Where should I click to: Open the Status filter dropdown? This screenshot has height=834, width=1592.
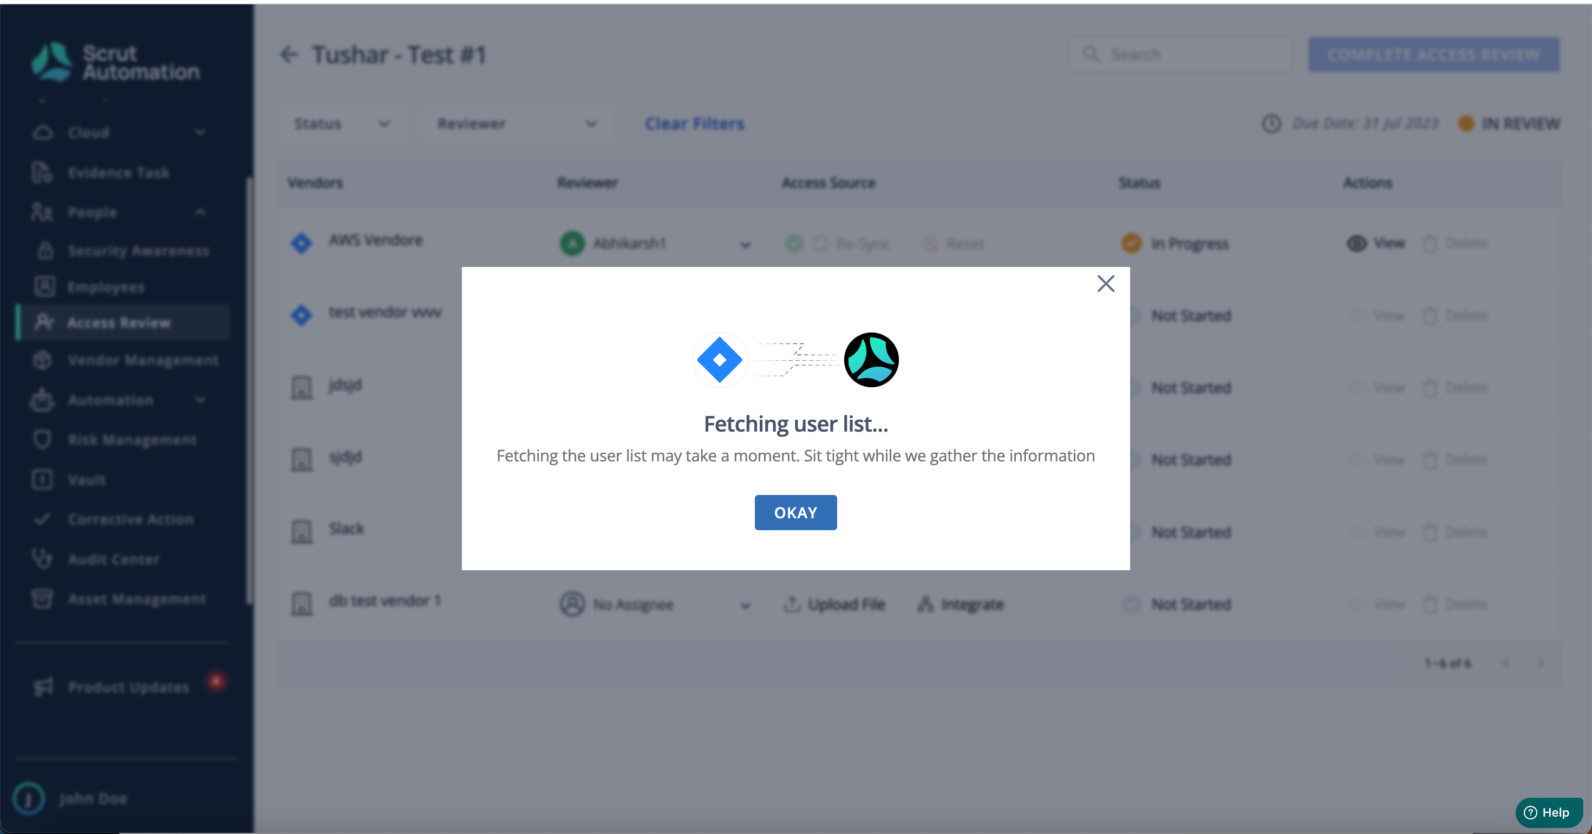click(x=342, y=123)
